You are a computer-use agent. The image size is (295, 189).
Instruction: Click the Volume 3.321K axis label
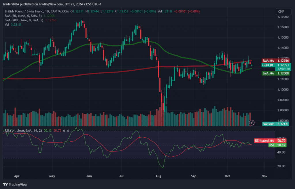coord(276,124)
